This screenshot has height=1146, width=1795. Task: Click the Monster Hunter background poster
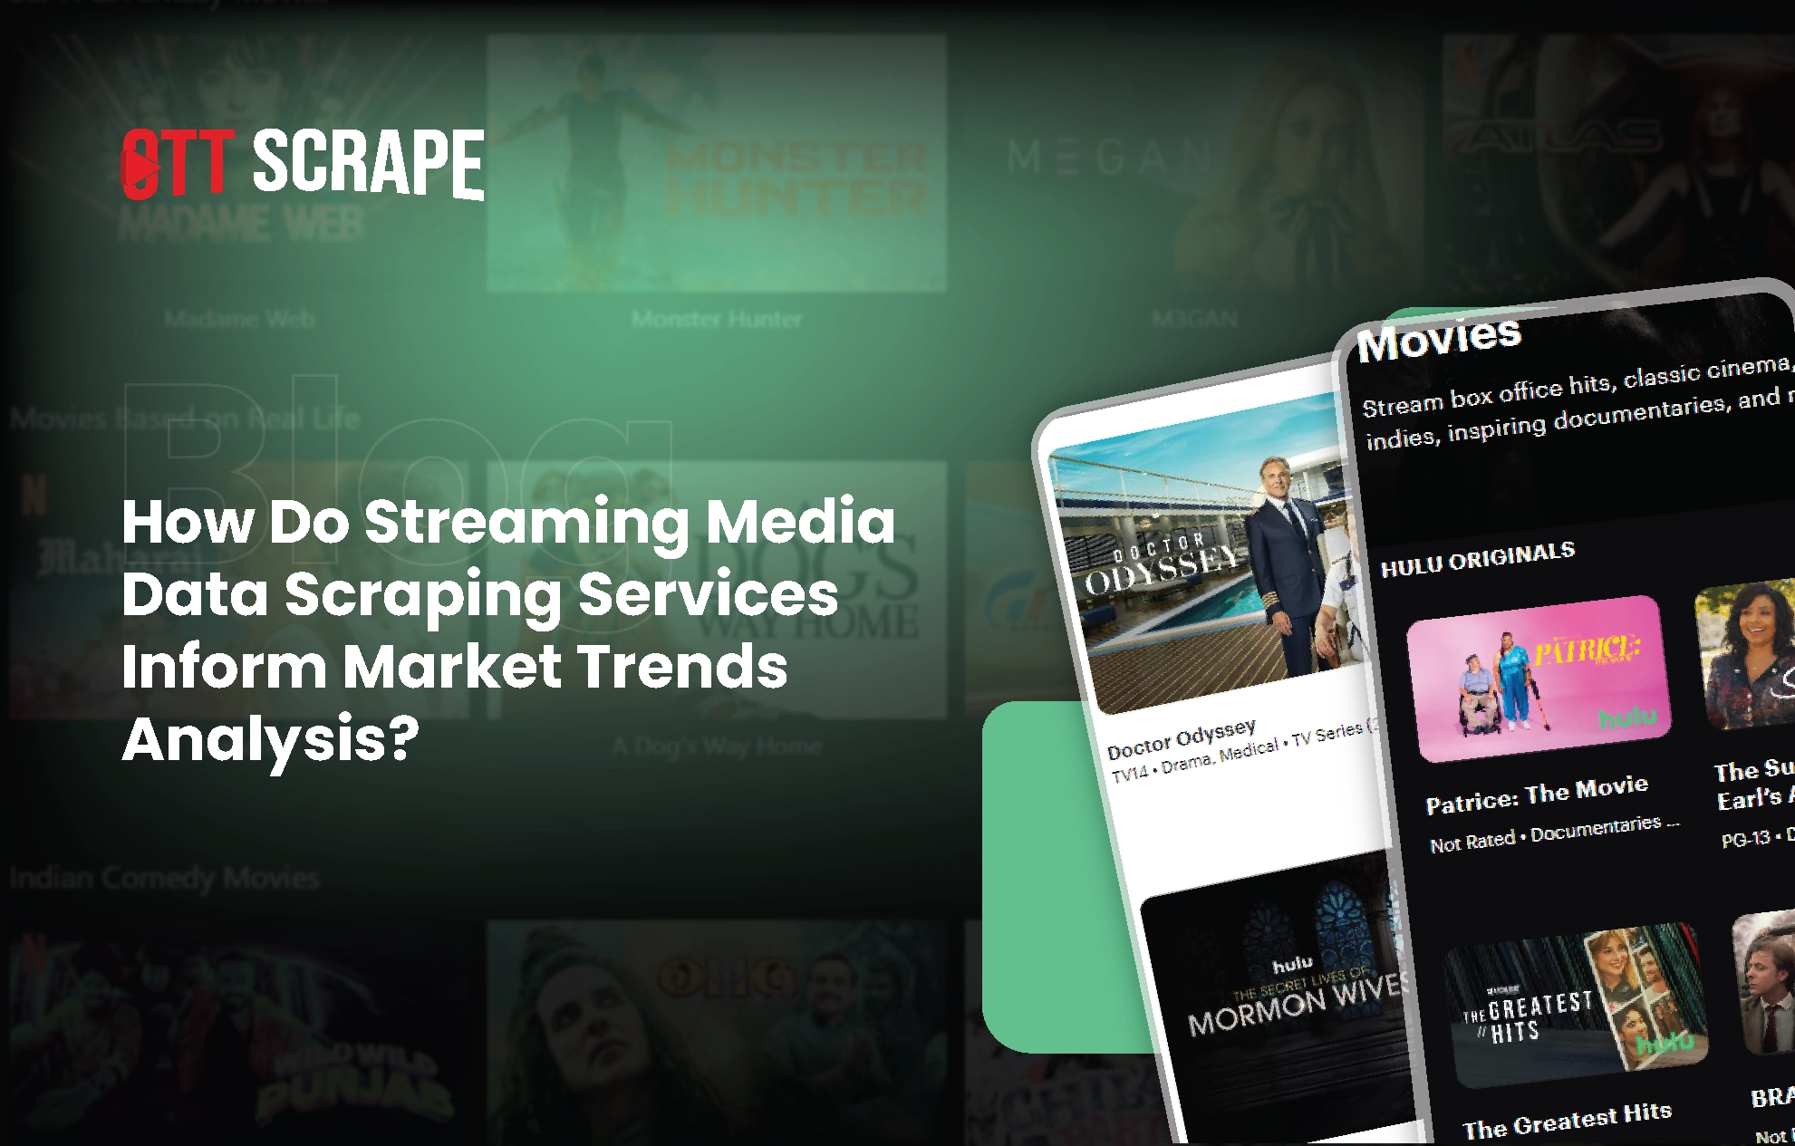point(716,163)
